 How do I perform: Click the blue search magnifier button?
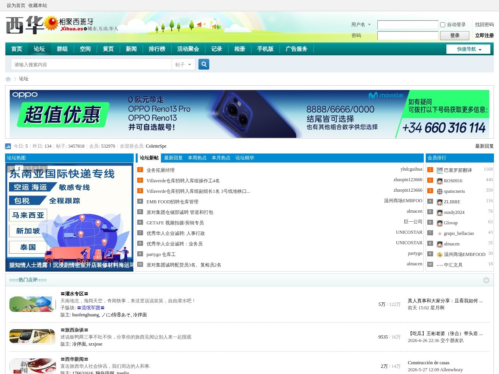204,64
